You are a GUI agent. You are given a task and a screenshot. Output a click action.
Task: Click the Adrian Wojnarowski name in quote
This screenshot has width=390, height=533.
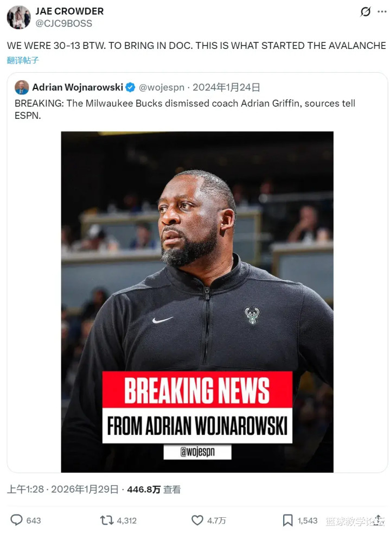[x=78, y=87]
